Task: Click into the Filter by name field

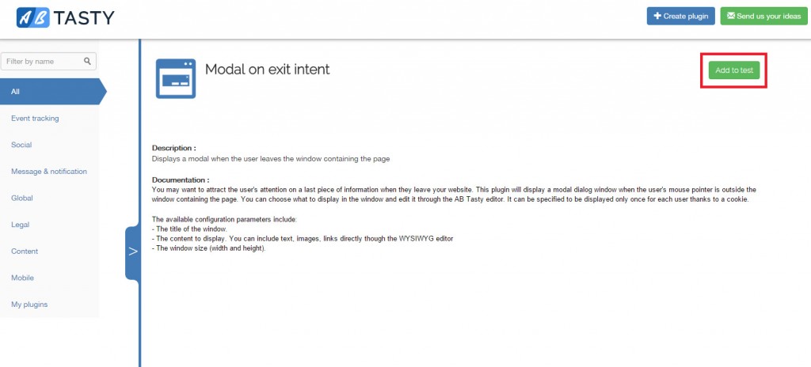Action: pyautogui.click(x=48, y=61)
